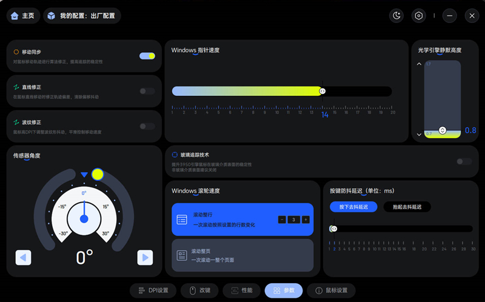
Task: Click the moon theme icon
Action: coord(397,16)
